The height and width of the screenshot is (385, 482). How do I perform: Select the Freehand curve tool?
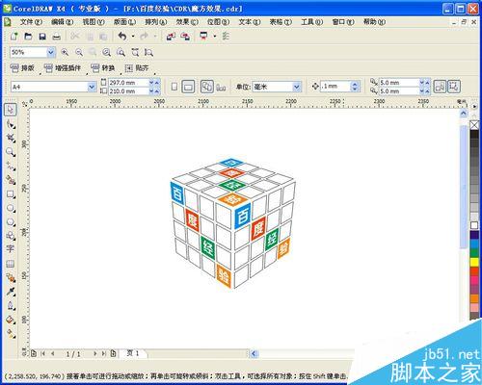pyautogui.click(x=11, y=167)
